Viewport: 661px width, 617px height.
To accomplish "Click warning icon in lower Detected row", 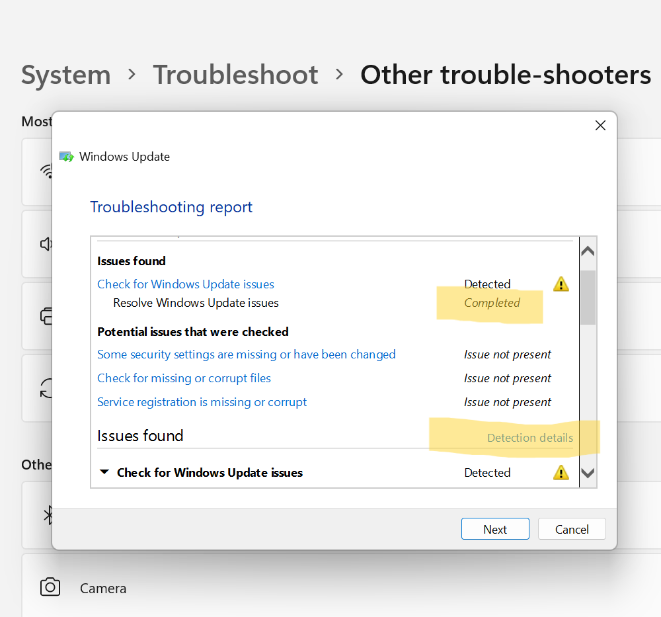I will point(561,472).
